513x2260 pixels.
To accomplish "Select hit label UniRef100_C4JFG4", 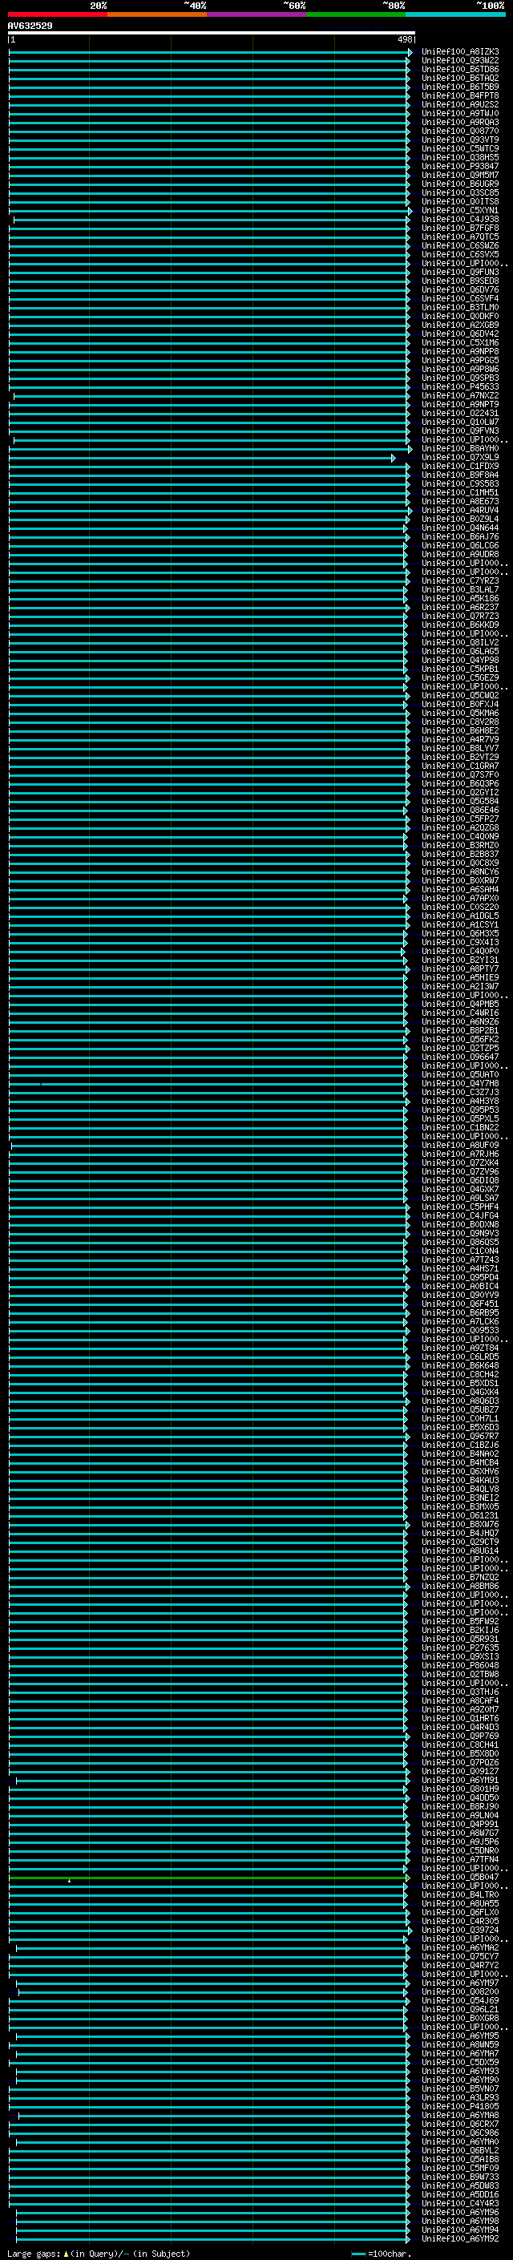I will click(x=459, y=1215).
